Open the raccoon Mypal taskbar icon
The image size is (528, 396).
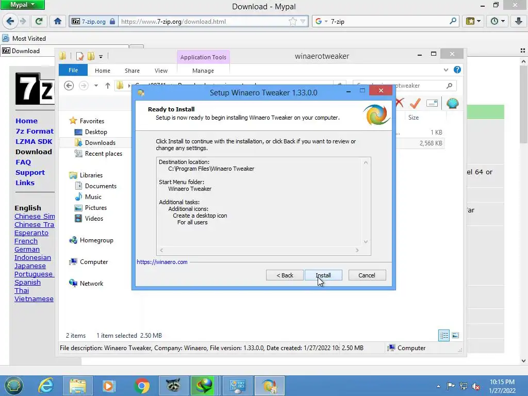tap(173, 386)
